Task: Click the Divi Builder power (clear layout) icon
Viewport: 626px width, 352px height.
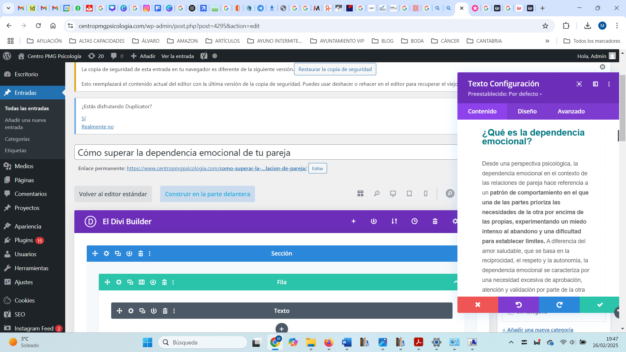Action: [x=374, y=221]
